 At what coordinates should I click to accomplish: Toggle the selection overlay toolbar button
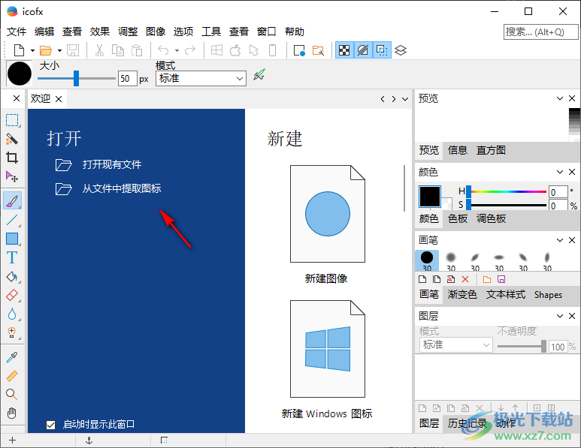pyautogui.click(x=382, y=50)
